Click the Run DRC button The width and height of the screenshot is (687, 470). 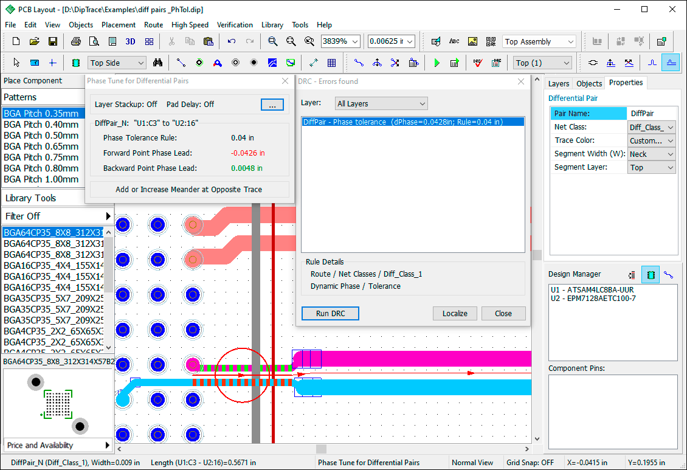[x=330, y=314]
